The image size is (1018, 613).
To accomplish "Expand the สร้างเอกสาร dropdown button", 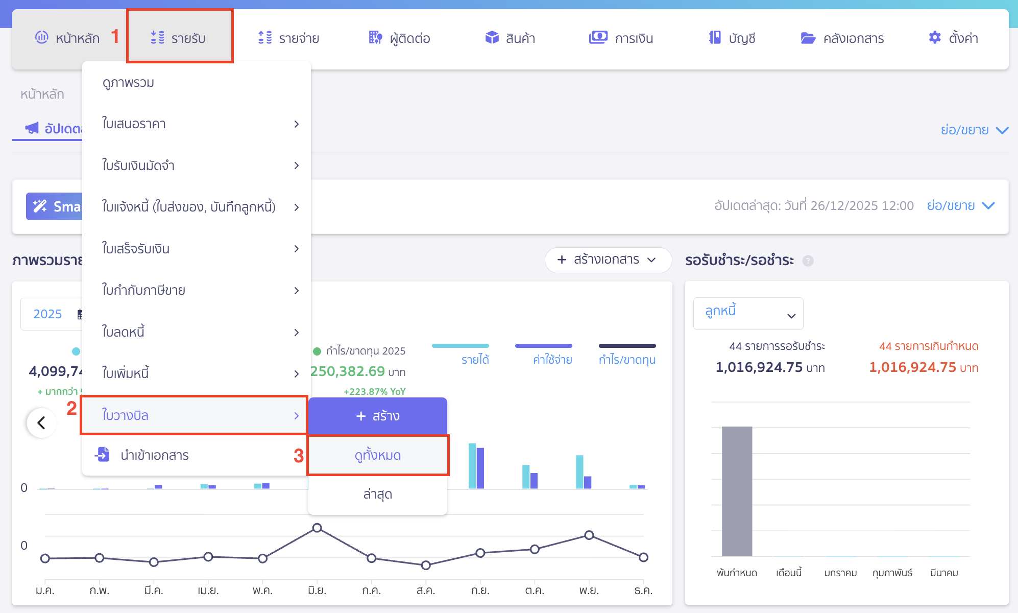I will click(608, 260).
